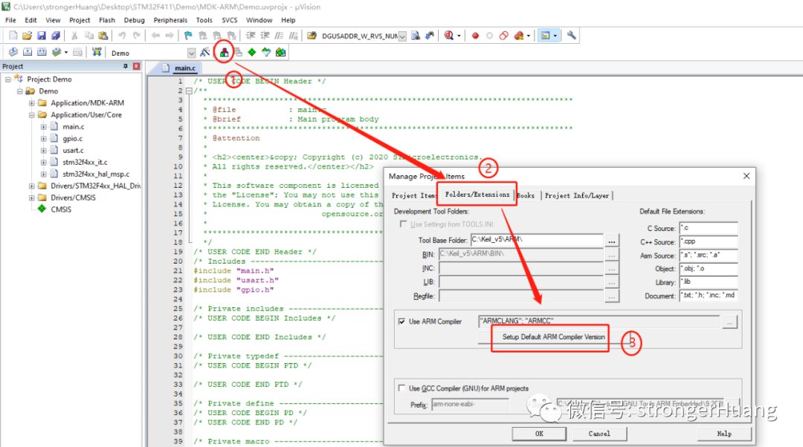Viewport: 803px width, 447px height.
Task: Click the Manage Project Items icon
Action: pos(224,52)
